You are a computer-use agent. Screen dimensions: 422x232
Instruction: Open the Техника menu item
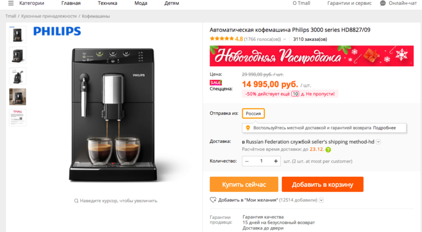click(x=107, y=3)
